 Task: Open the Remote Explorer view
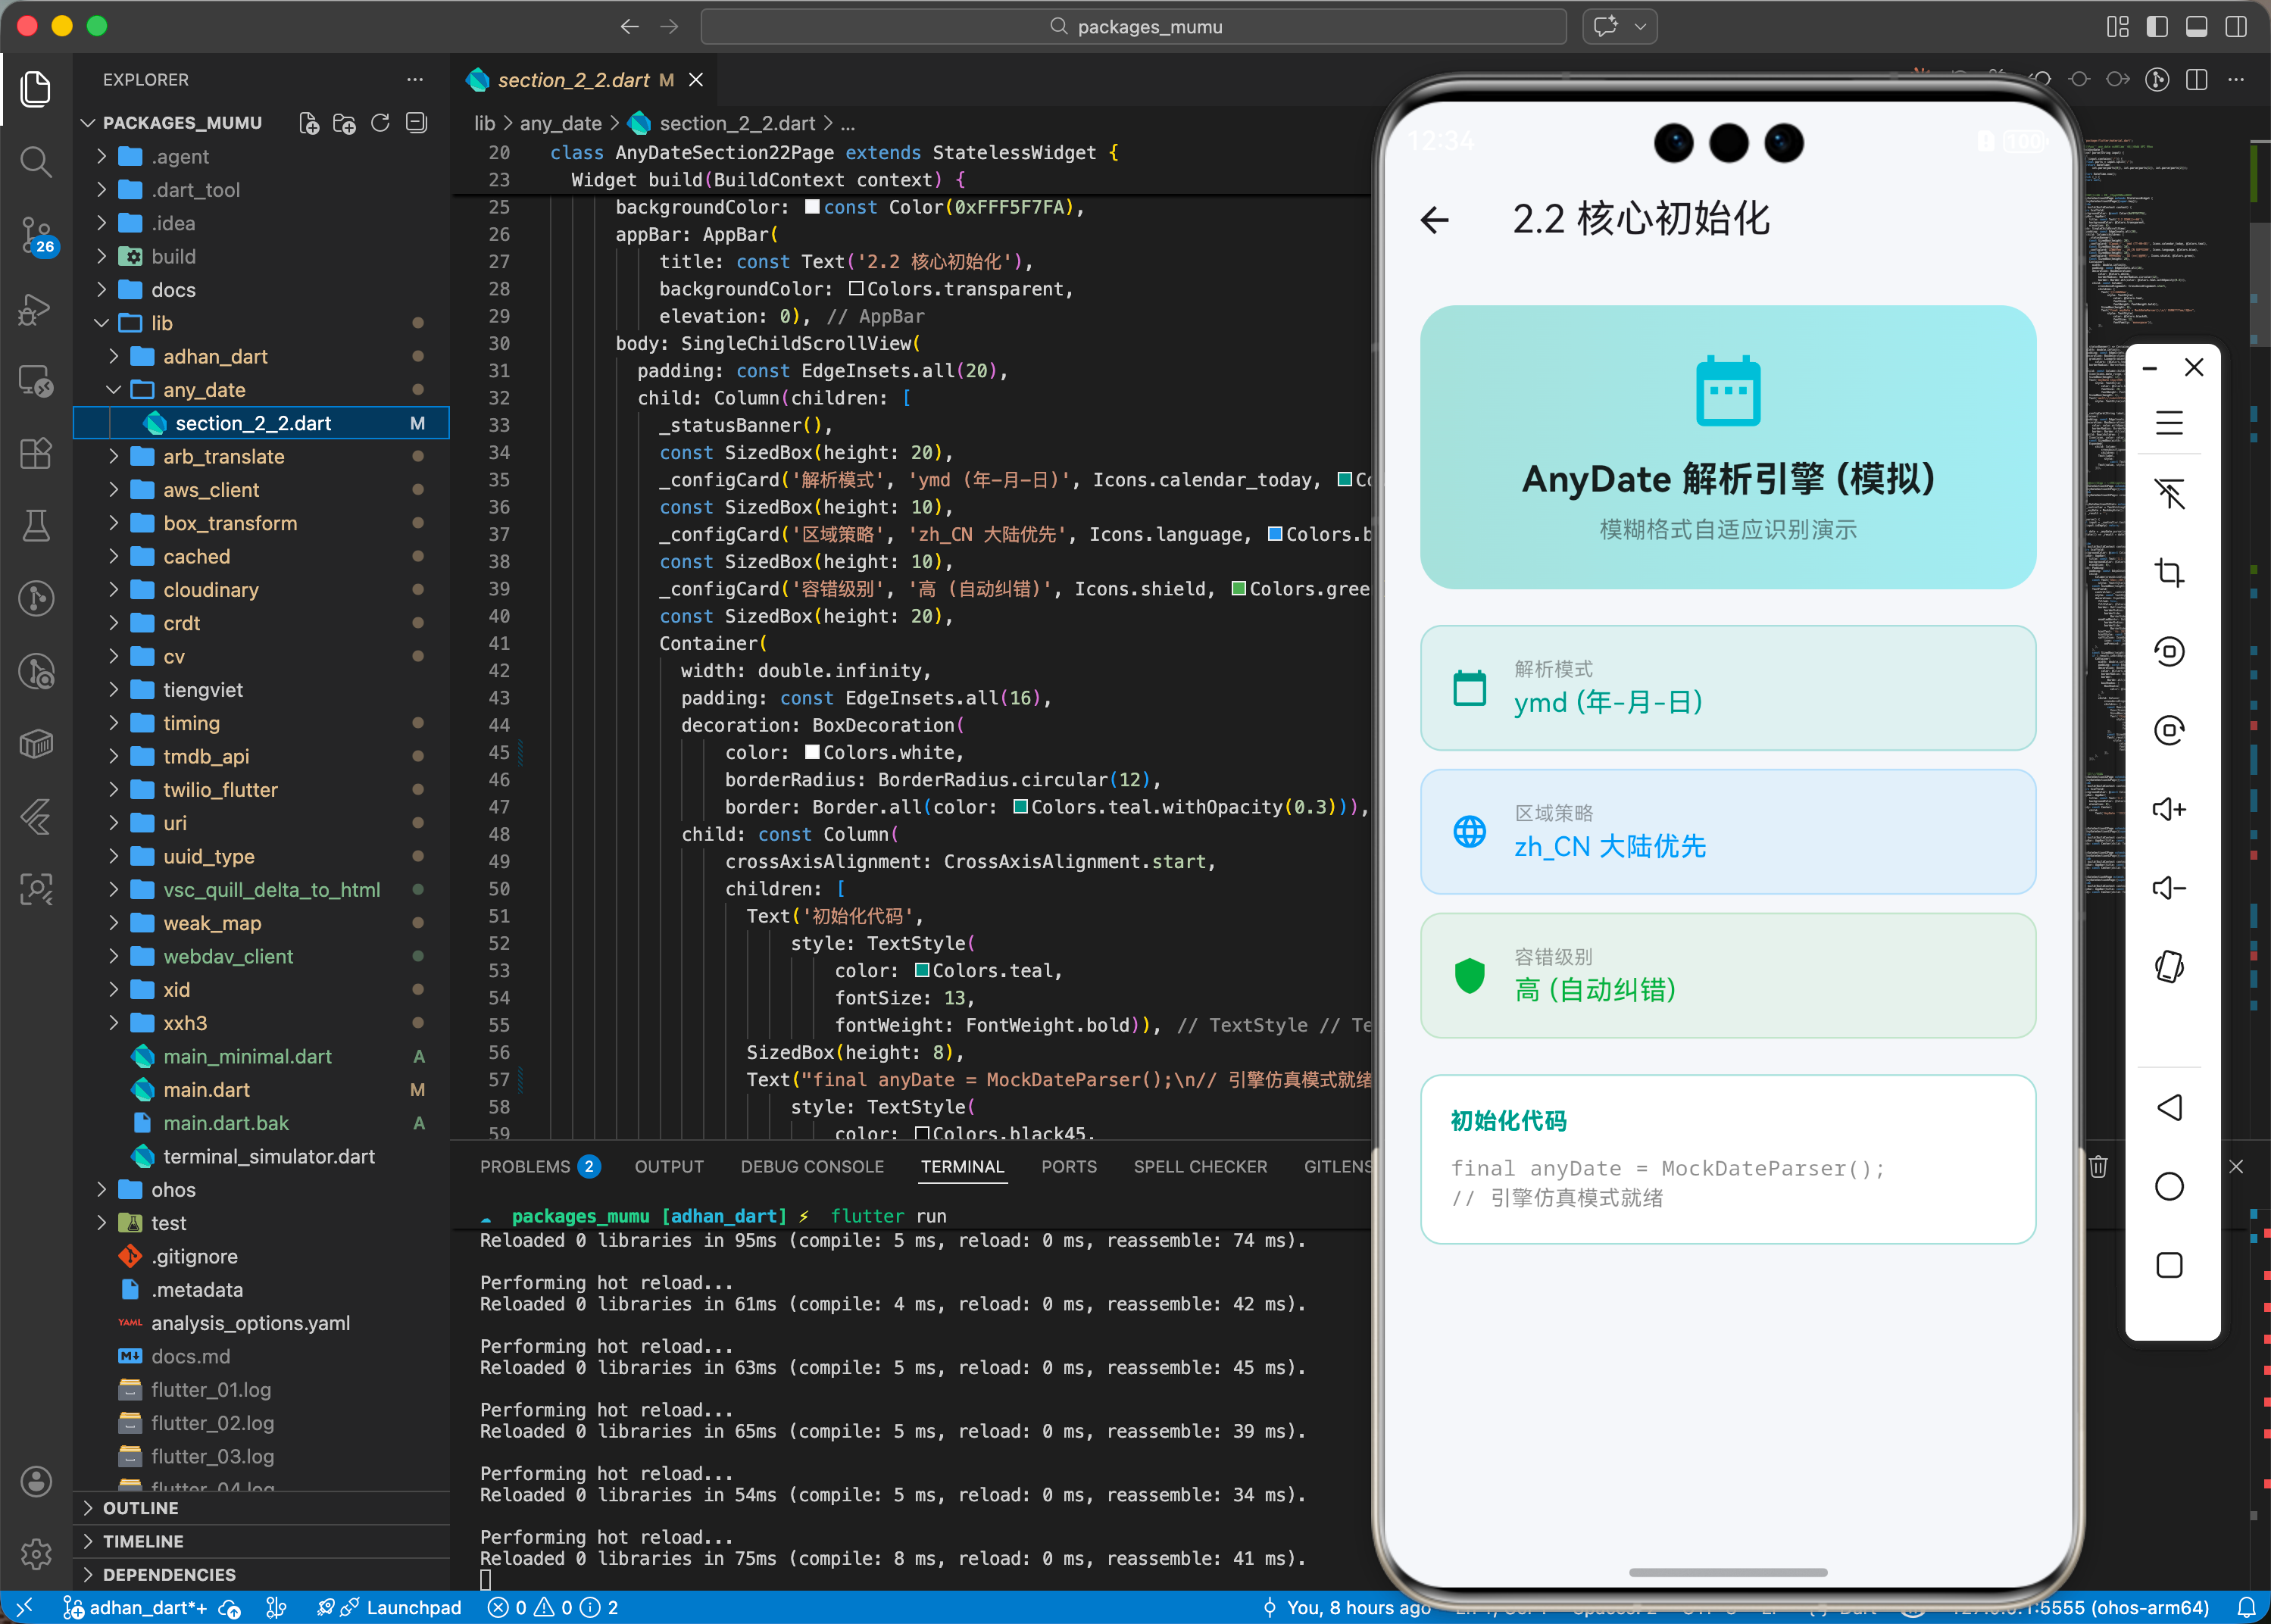click(x=36, y=381)
